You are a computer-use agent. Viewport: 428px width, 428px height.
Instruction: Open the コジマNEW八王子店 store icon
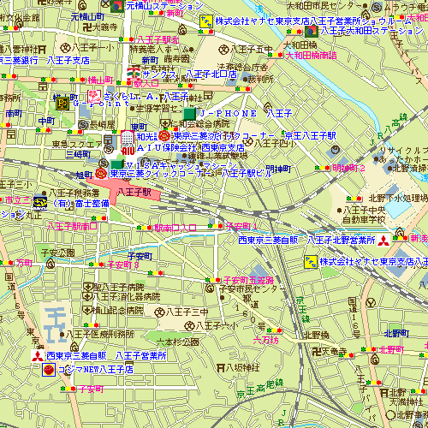(x=49, y=370)
